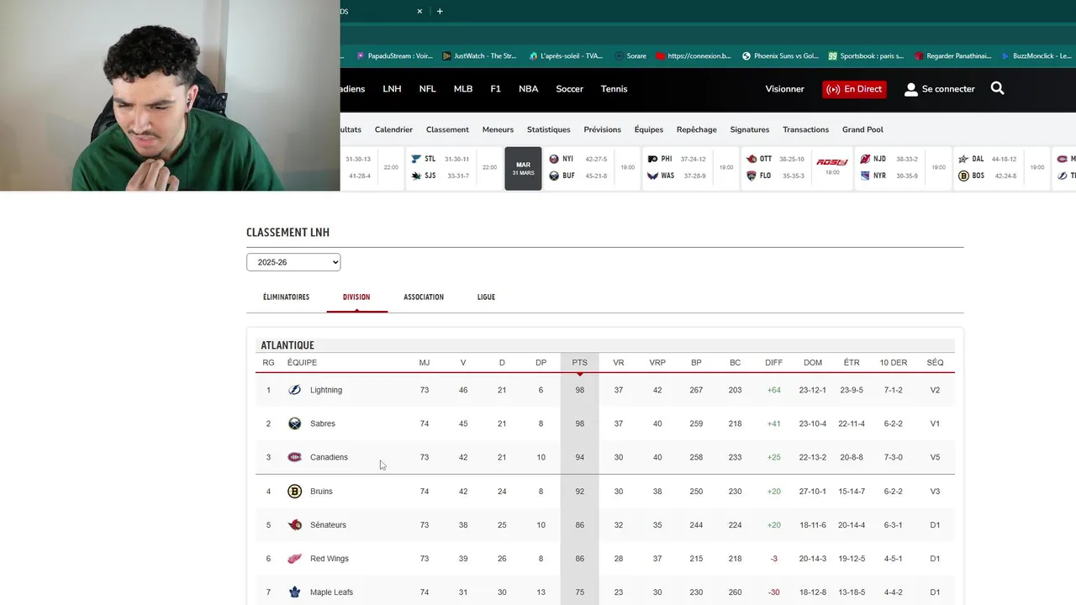Screen dimensions: 1076x605
Task: Click the Red Wings team logo
Action: (294, 559)
